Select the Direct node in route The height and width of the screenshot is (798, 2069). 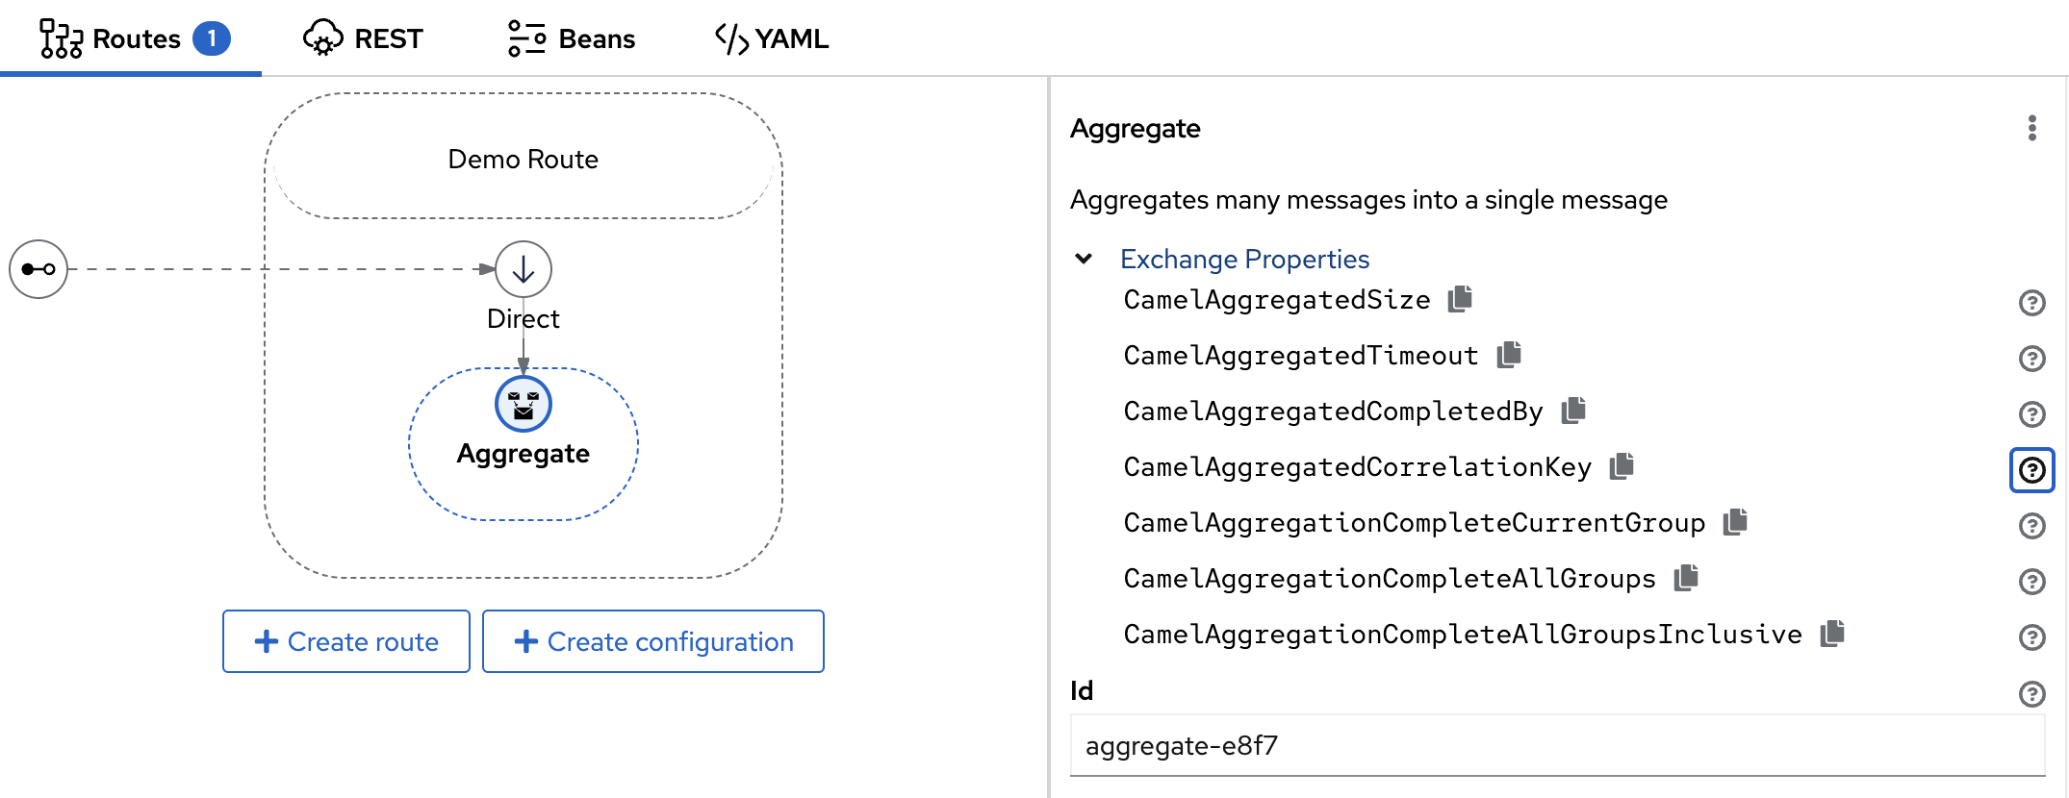(x=524, y=269)
